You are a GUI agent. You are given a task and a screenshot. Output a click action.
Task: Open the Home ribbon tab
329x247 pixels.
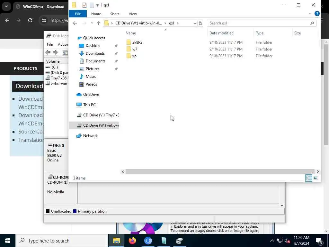click(96, 14)
